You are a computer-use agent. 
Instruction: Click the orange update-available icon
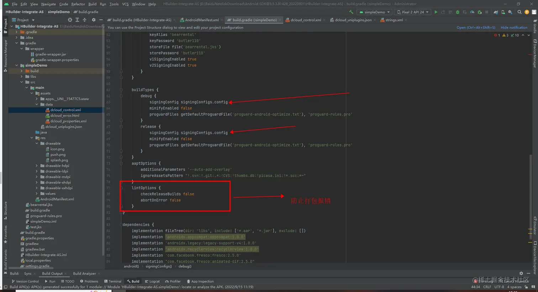click(x=527, y=12)
